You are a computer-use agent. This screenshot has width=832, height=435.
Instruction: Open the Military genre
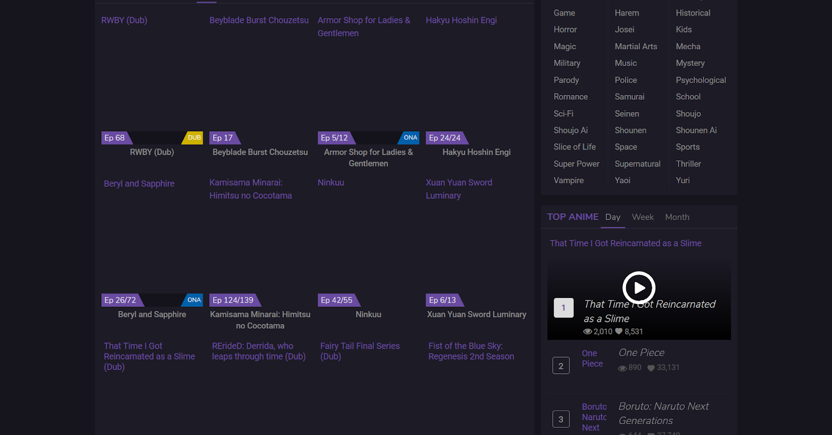point(567,63)
